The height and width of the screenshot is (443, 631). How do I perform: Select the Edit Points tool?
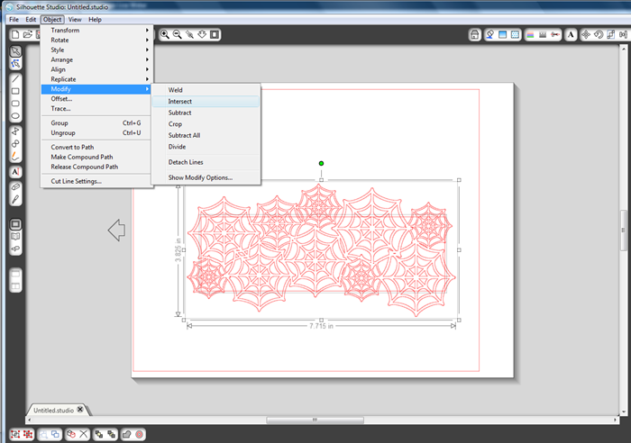(15, 64)
